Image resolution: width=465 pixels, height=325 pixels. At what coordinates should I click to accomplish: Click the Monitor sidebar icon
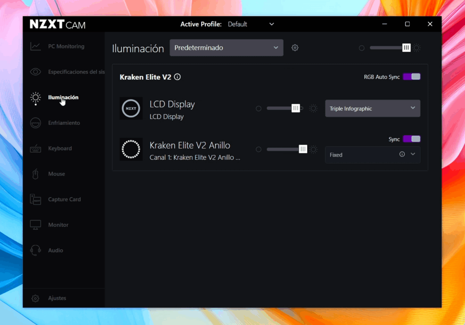point(35,225)
